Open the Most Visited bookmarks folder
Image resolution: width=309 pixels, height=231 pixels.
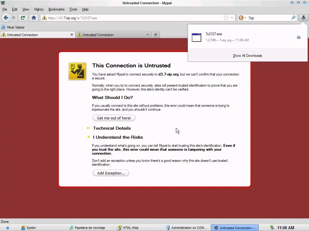[x=13, y=27]
